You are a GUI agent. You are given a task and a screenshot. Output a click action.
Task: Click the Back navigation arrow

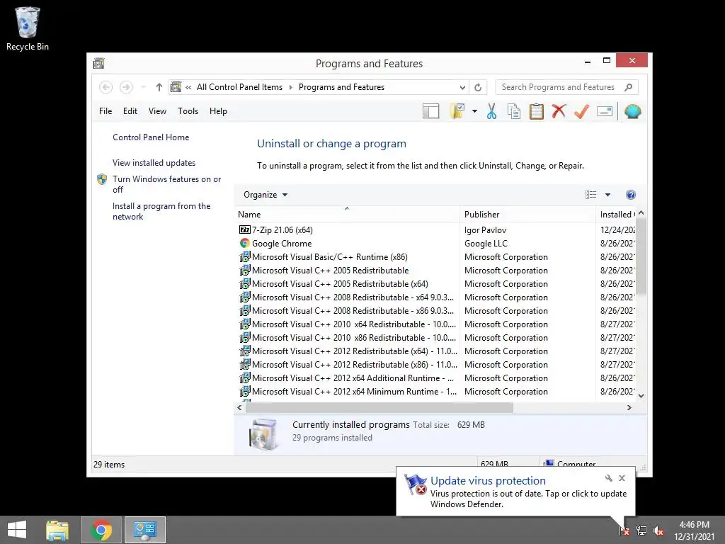pos(106,87)
